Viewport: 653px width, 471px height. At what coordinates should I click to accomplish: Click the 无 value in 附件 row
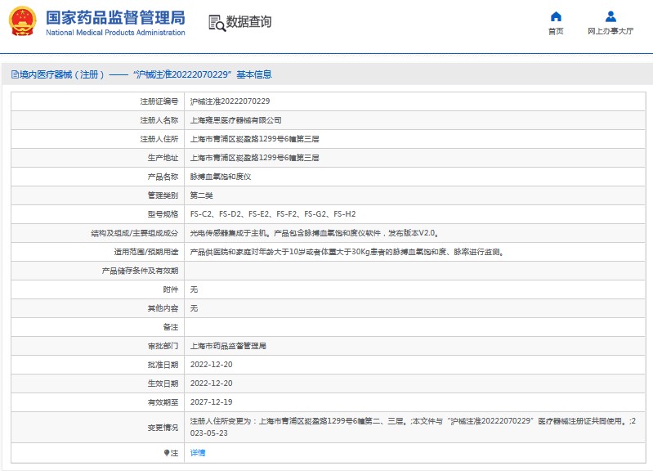194,289
